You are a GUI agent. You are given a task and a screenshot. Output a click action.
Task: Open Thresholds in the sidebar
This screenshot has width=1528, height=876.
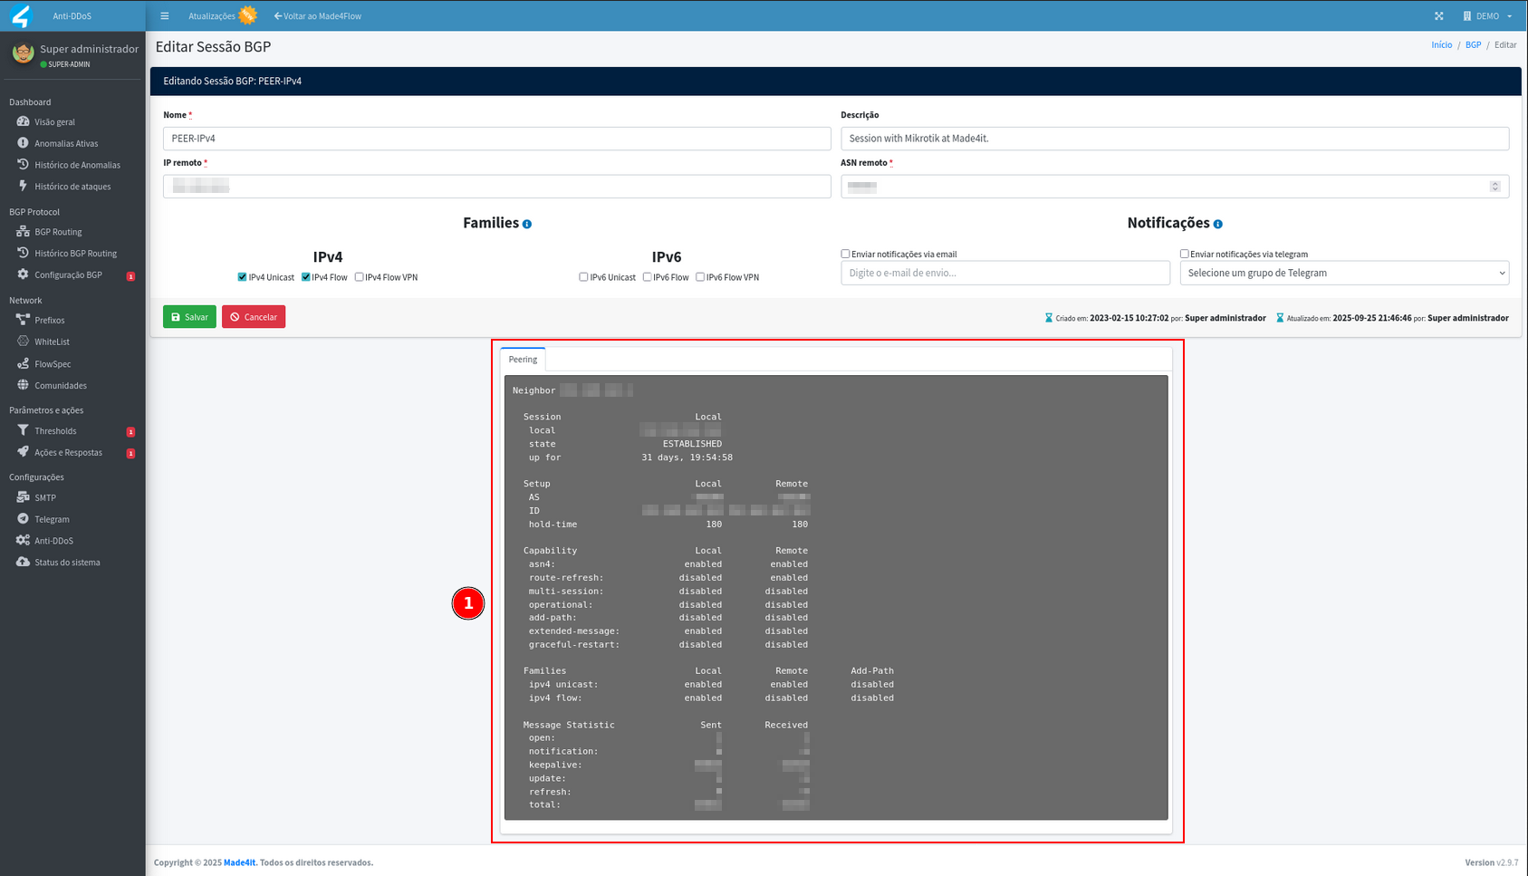coord(55,431)
